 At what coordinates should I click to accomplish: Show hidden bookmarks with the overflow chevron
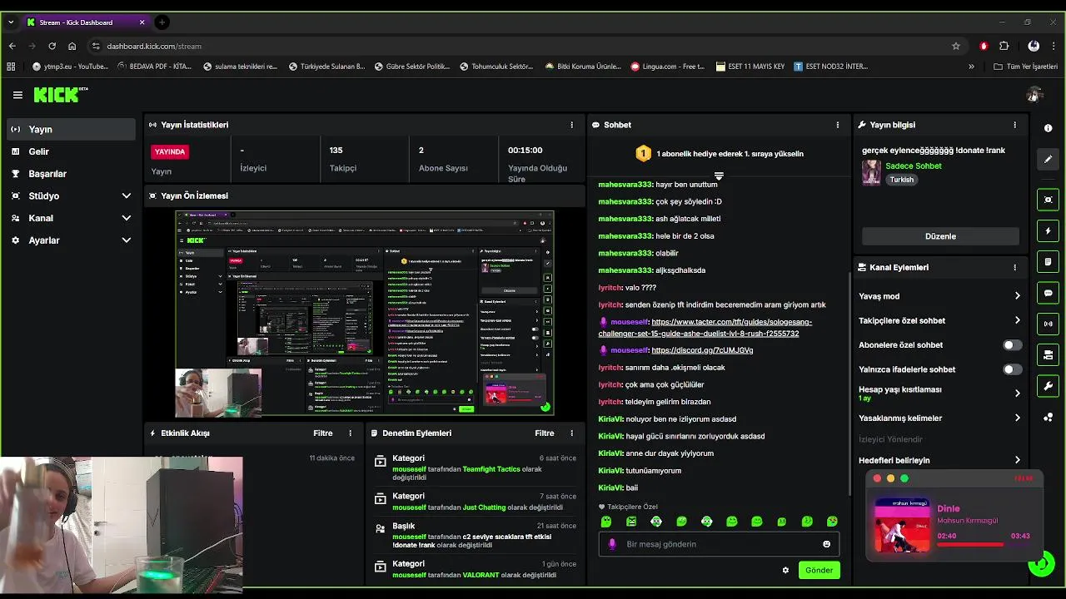pyautogui.click(x=971, y=67)
